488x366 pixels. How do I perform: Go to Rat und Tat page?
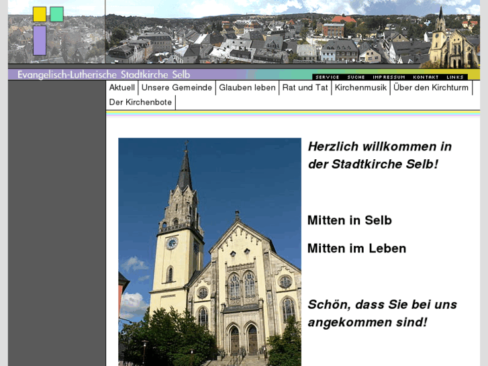tap(305, 87)
